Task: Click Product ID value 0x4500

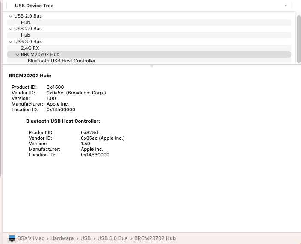Action: coord(55,87)
